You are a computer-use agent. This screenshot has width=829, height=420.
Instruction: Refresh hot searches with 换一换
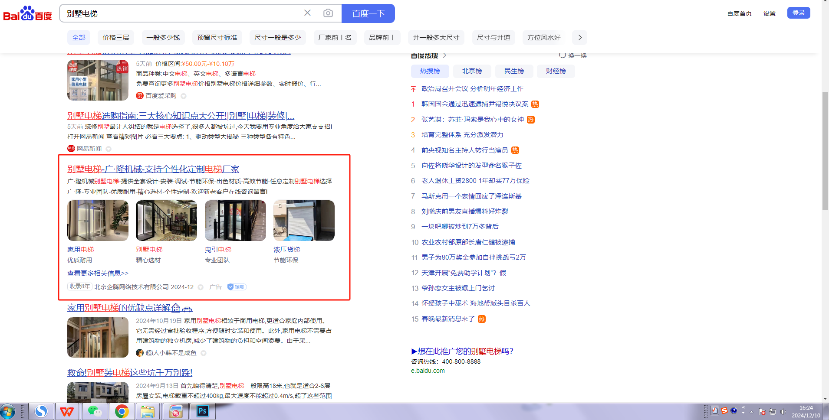point(573,55)
